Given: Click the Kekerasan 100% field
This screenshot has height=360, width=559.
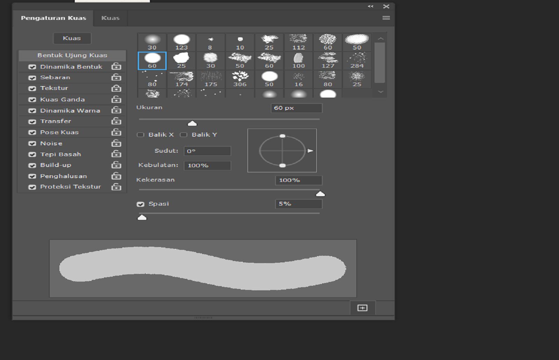Looking at the screenshot, I should 299,180.
